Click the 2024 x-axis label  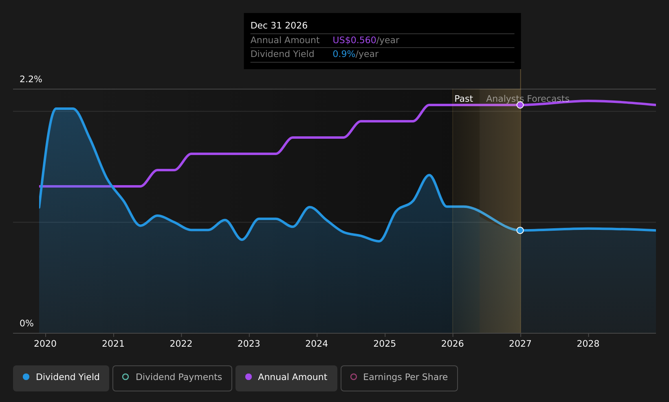tap(317, 344)
